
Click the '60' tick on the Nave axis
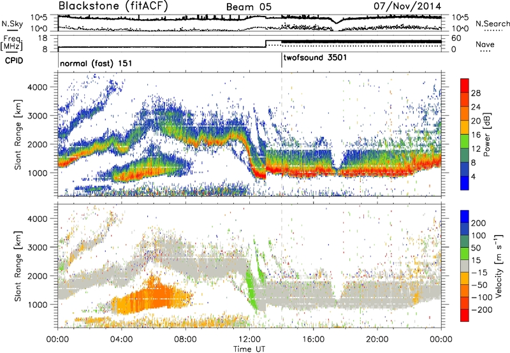coord(456,38)
